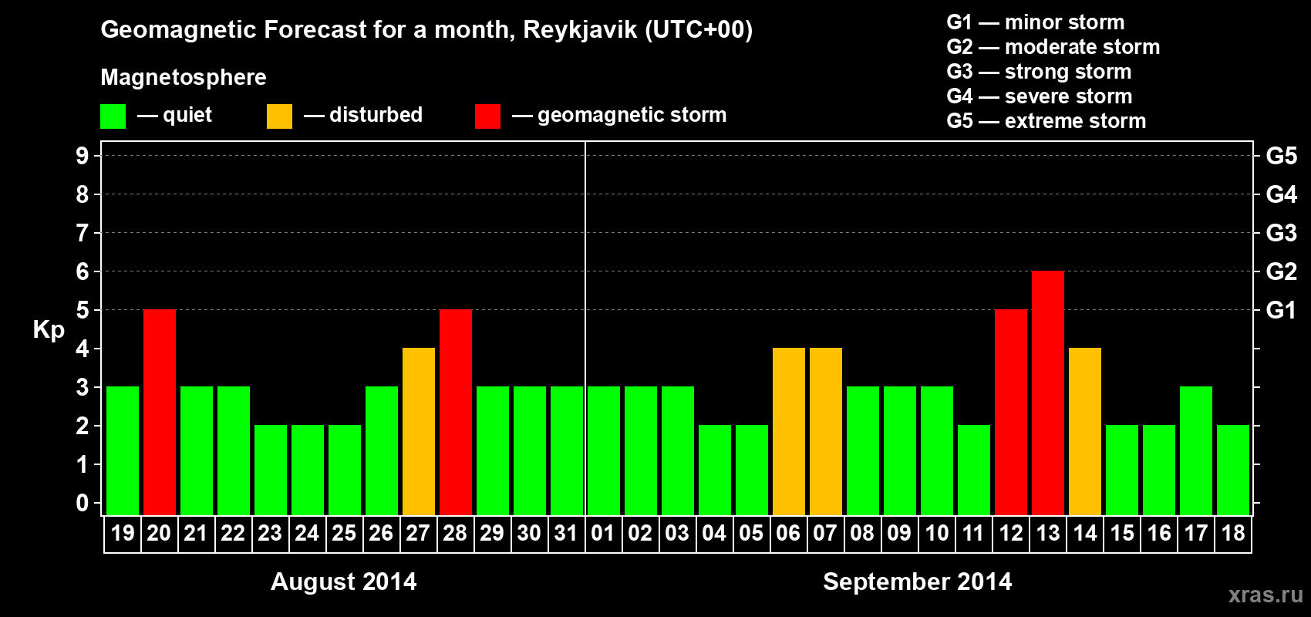Viewport: 1311px width, 617px height.
Task: Click the Kp value 9 axis tick
Action: pyautogui.click(x=83, y=156)
